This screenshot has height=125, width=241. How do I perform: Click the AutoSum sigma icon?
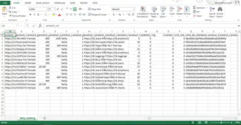194,8
